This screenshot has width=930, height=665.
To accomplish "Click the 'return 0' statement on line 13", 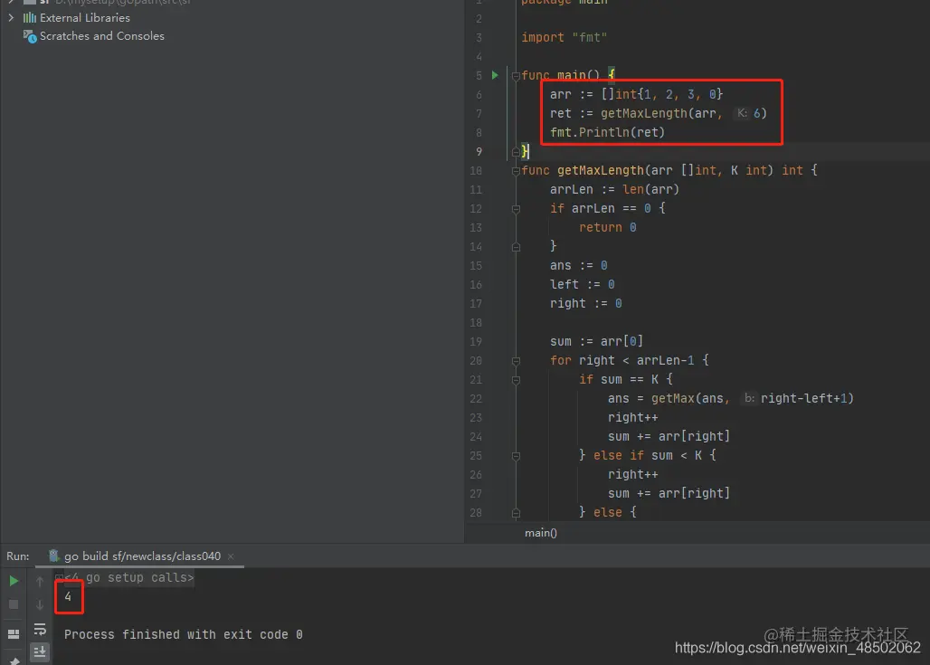I will pyautogui.click(x=607, y=227).
